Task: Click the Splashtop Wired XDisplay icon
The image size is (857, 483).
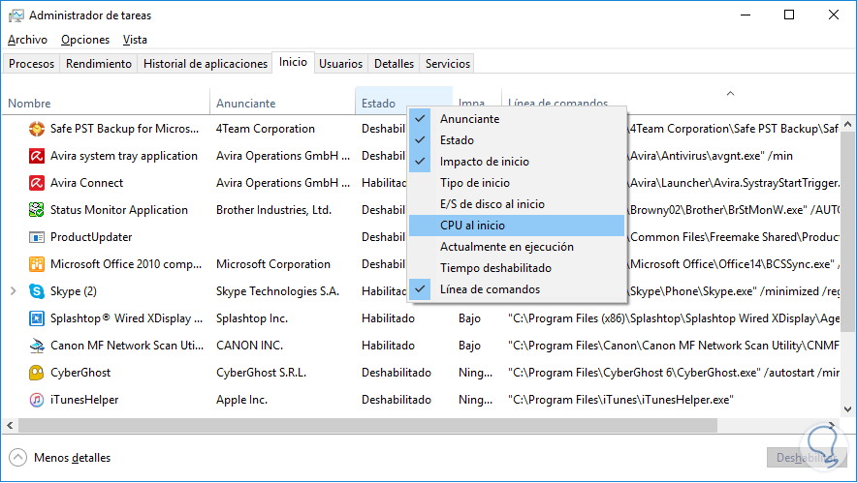Action: [36, 318]
